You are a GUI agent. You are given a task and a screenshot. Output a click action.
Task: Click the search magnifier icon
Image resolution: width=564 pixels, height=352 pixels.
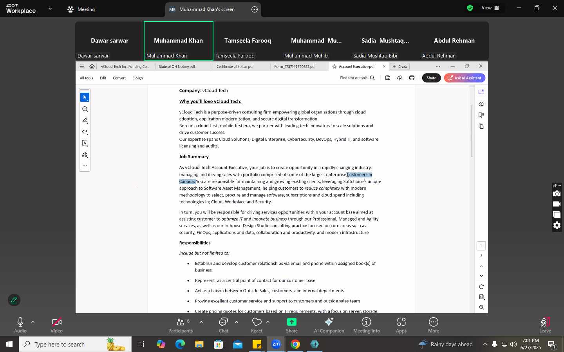pyautogui.click(x=372, y=78)
